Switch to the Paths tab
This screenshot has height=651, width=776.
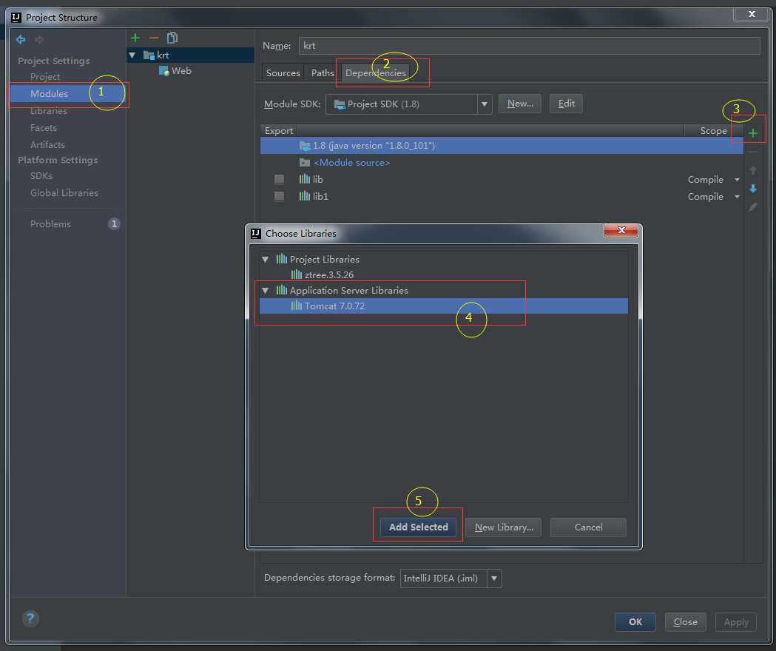click(323, 72)
